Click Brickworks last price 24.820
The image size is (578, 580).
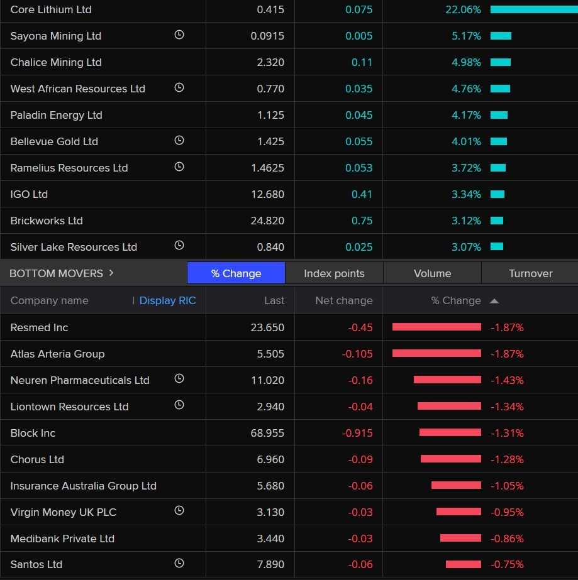267,221
